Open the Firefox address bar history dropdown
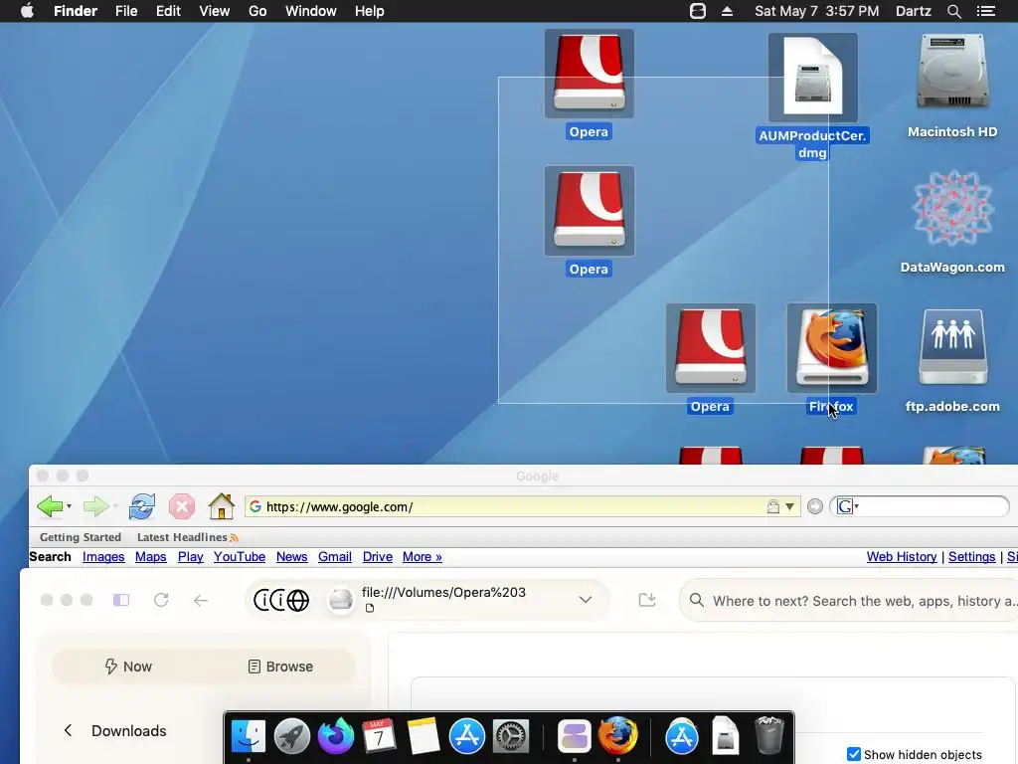1018x764 pixels. click(x=789, y=506)
